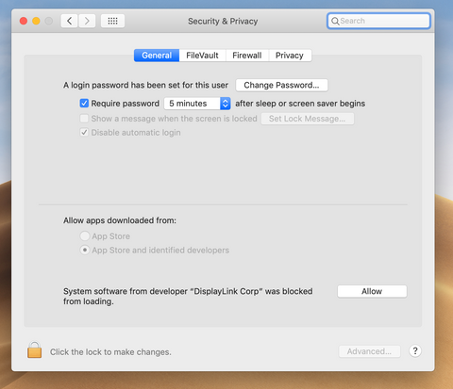Switch to the FileVault tab
453x389 pixels.
point(202,56)
